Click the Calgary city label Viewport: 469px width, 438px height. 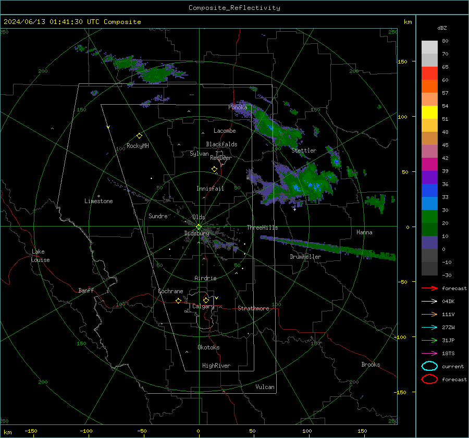203,306
